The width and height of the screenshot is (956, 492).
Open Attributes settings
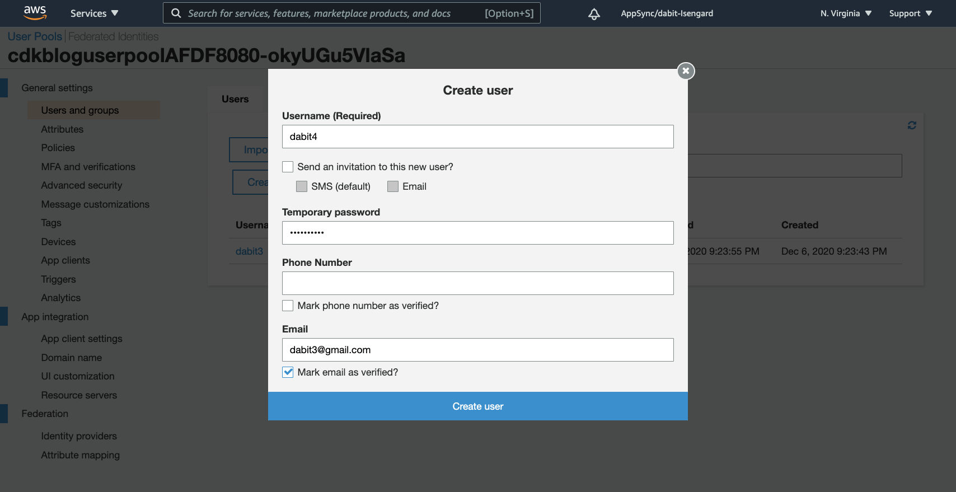pyautogui.click(x=62, y=129)
